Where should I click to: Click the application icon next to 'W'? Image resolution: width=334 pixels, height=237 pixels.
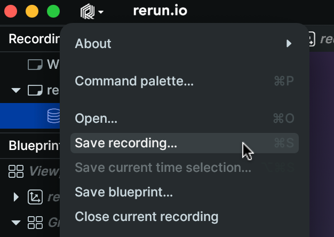pyautogui.click(x=35, y=65)
